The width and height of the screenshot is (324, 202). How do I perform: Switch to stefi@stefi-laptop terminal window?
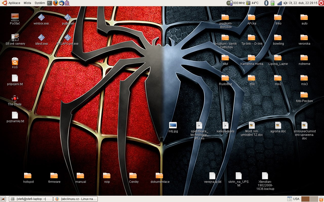tap(31, 199)
